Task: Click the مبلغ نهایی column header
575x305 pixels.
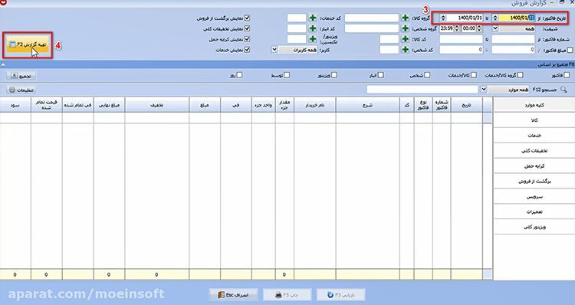Action: (110, 105)
